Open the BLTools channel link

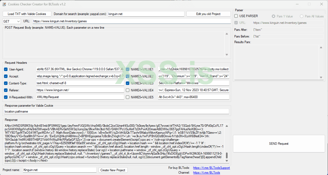206,173
